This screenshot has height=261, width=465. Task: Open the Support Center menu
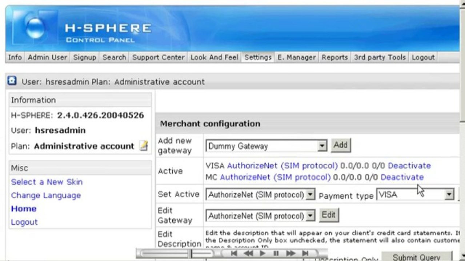158,57
